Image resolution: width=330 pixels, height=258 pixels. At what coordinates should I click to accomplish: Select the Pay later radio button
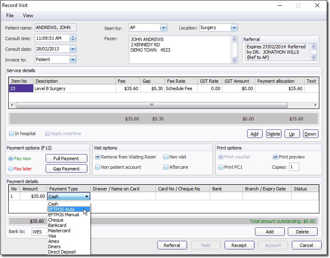point(11,169)
